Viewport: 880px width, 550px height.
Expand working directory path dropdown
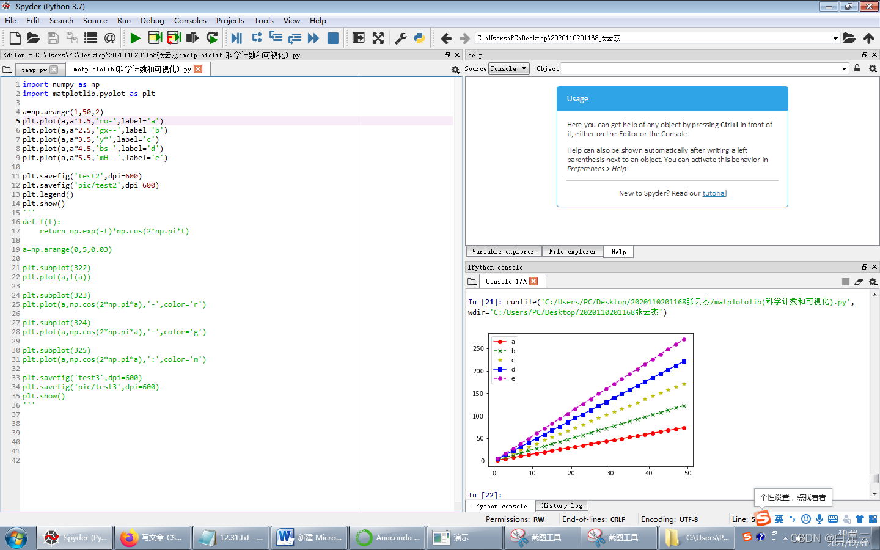click(835, 38)
